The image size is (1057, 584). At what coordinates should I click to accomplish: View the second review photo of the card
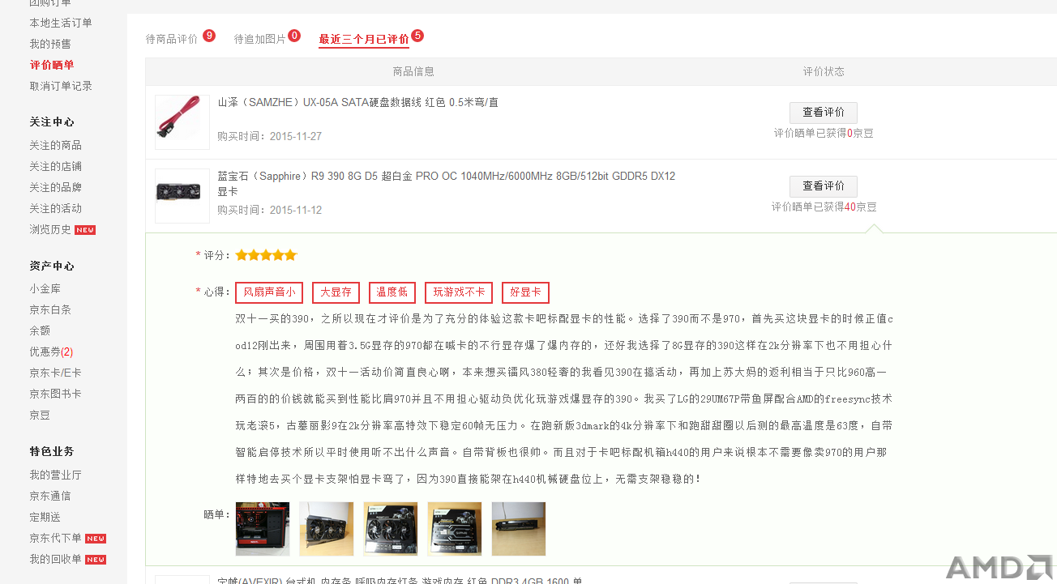[x=327, y=529]
